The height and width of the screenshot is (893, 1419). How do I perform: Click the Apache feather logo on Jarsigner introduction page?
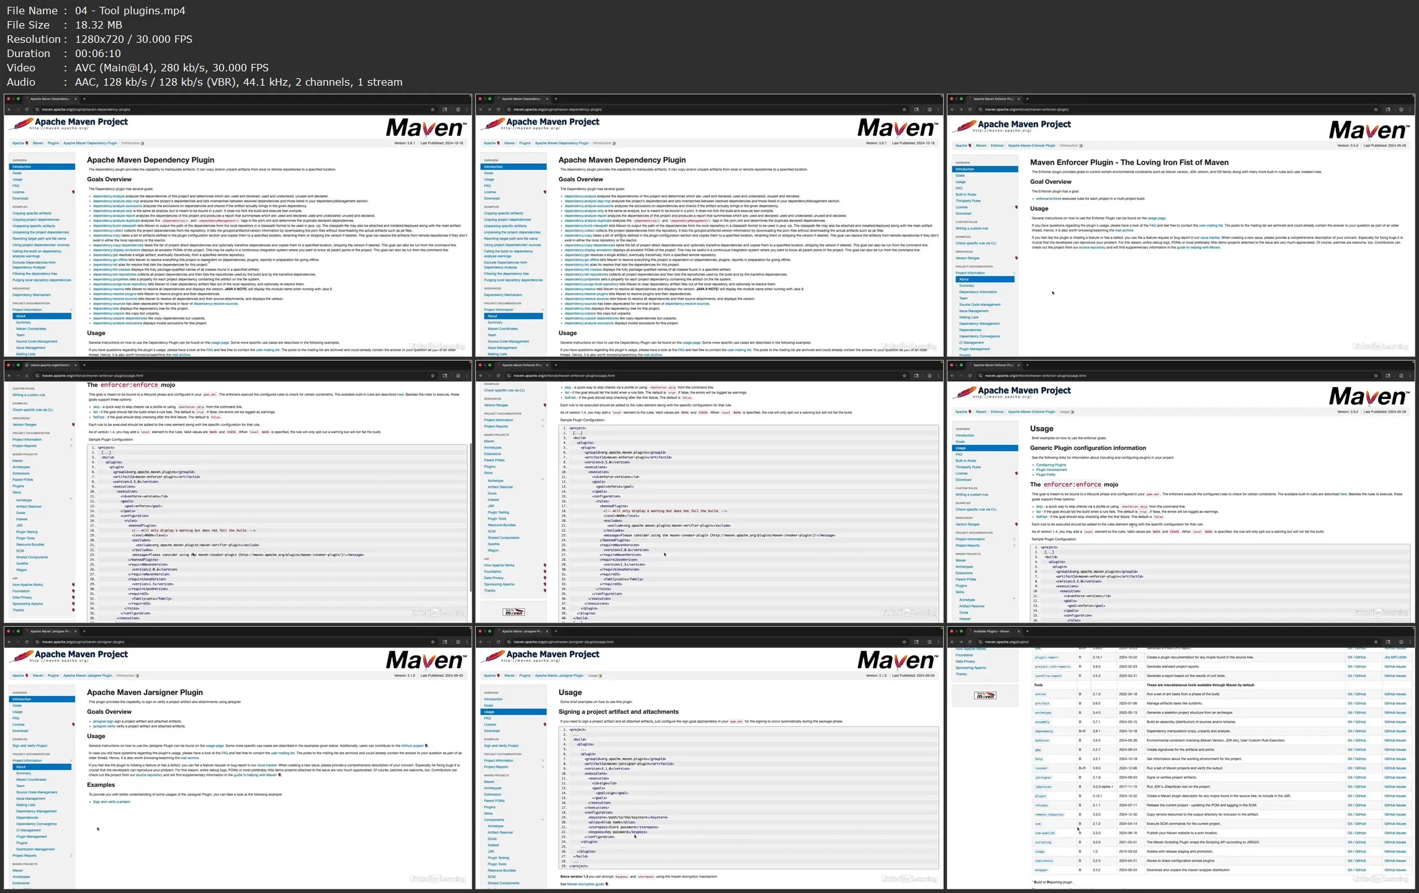pyautogui.click(x=22, y=657)
